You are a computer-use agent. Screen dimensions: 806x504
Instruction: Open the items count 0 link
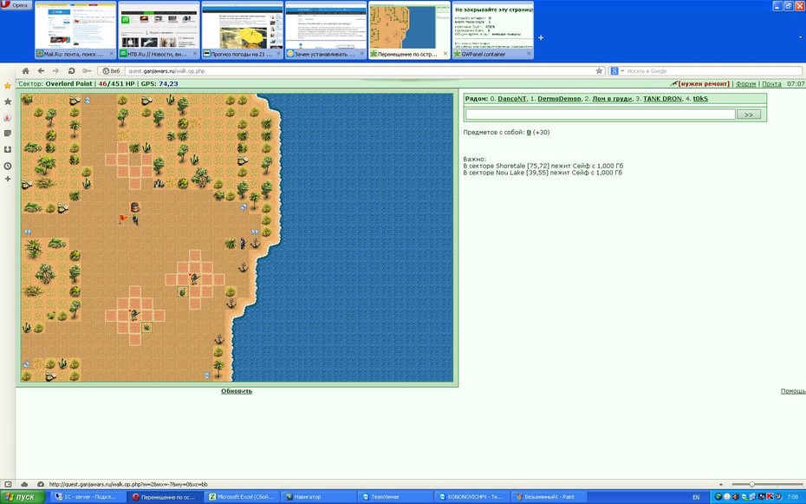(529, 133)
